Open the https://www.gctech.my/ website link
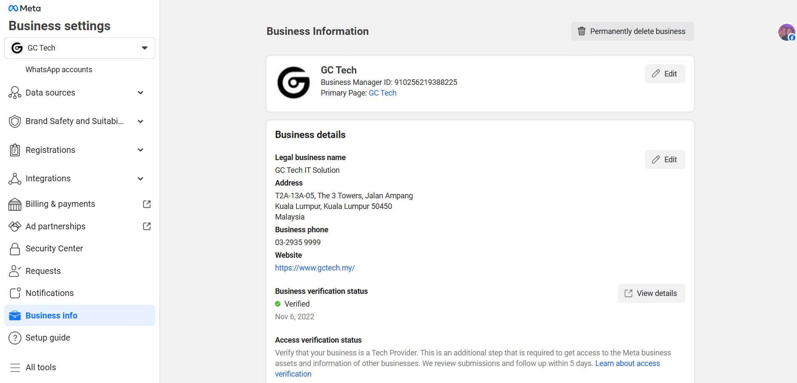This screenshot has width=797, height=383. click(x=315, y=268)
